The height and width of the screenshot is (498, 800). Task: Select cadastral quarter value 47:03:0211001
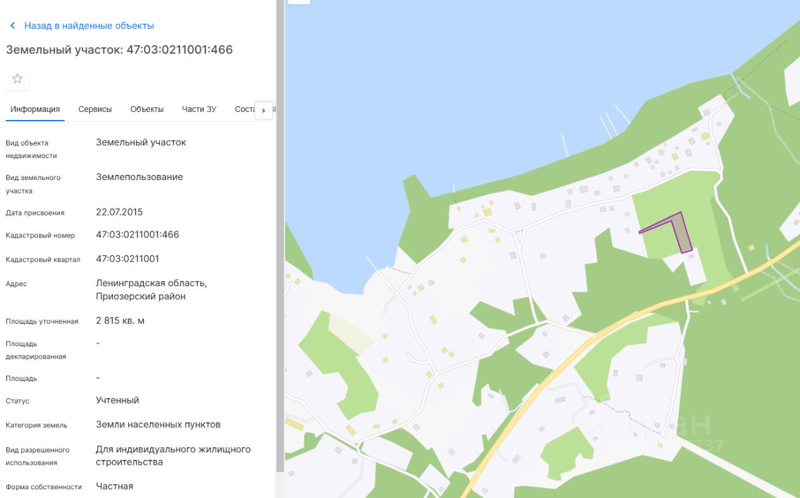pos(127,259)
